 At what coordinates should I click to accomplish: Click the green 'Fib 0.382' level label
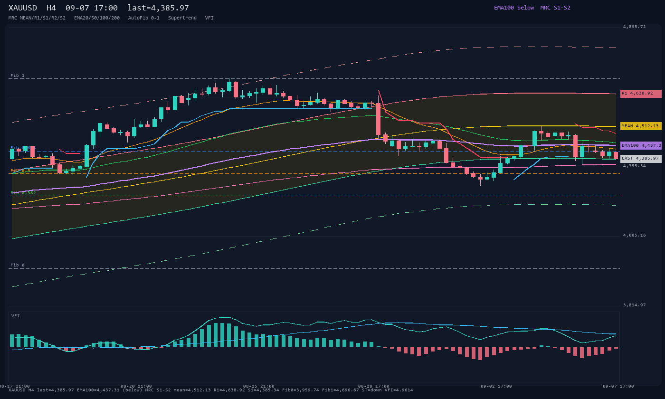pos(23,193)
